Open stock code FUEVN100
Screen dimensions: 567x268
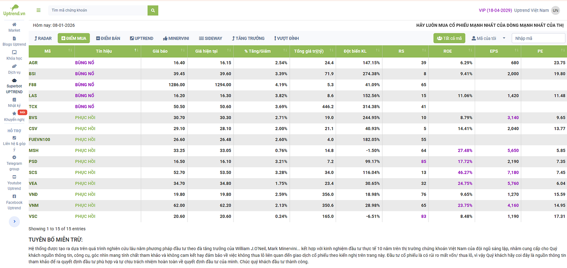click(x=39, y=139)
